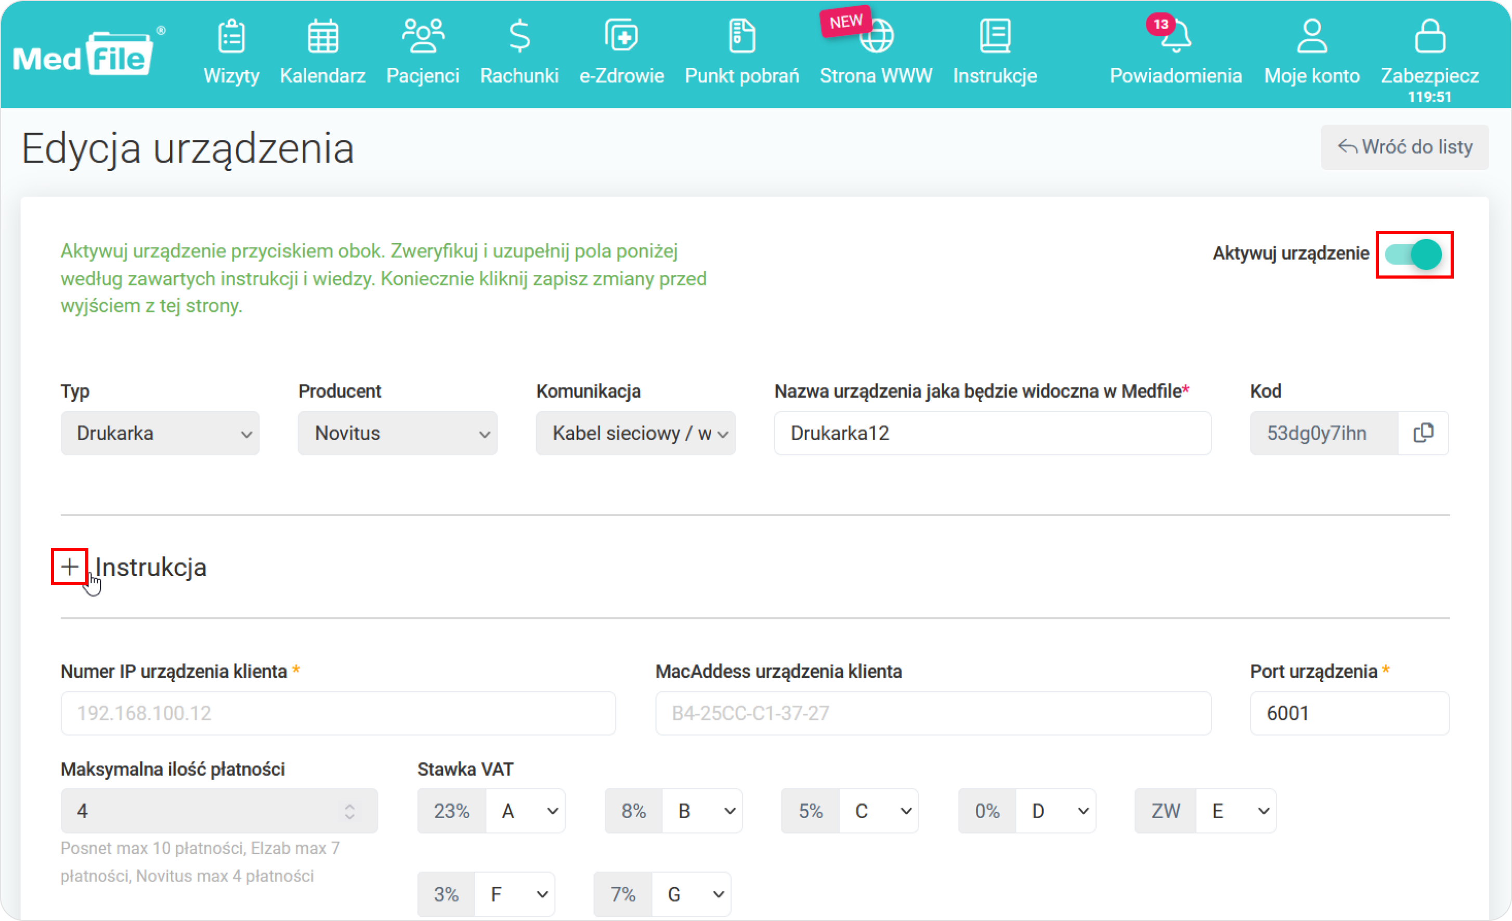This screenshot has width=1512, height=921.
Task: Click the green activation instruction text
Action: pyautogui.click(x=384, y=278)
